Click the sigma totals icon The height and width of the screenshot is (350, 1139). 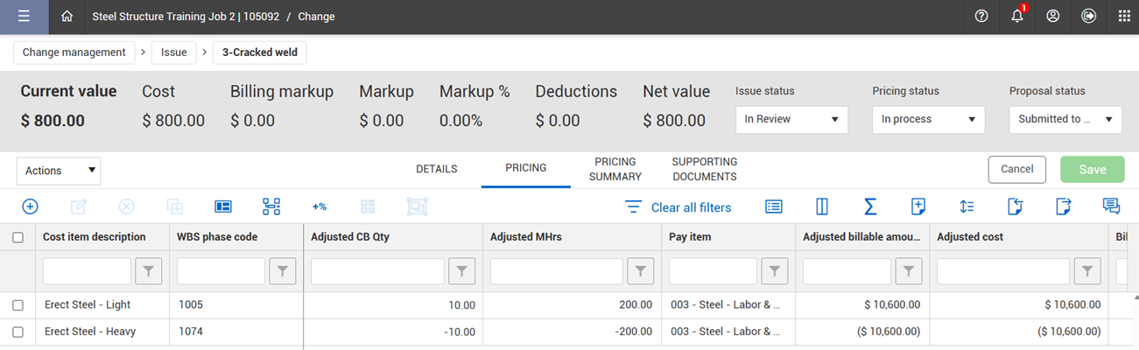(x=870, y=206)
